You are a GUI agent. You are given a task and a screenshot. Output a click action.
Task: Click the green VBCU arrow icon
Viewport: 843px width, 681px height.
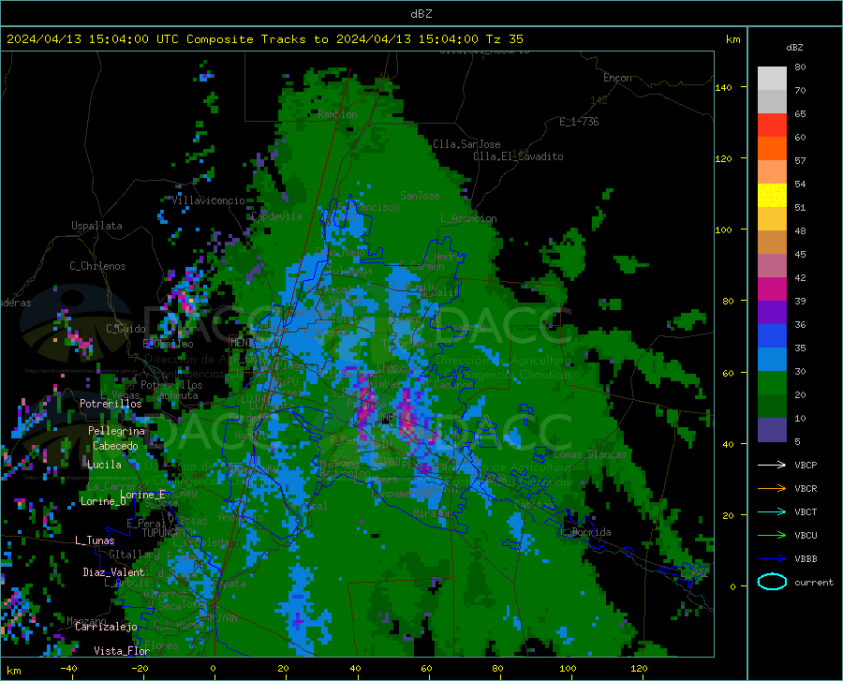(x=772, y=536)
